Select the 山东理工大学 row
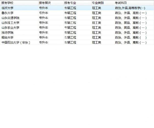Viewport: 154px width, 128px height. (x=77, y=23)
